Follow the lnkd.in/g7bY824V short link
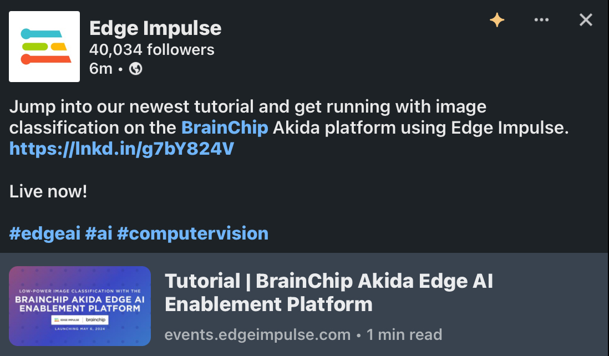 click(121, 149)
